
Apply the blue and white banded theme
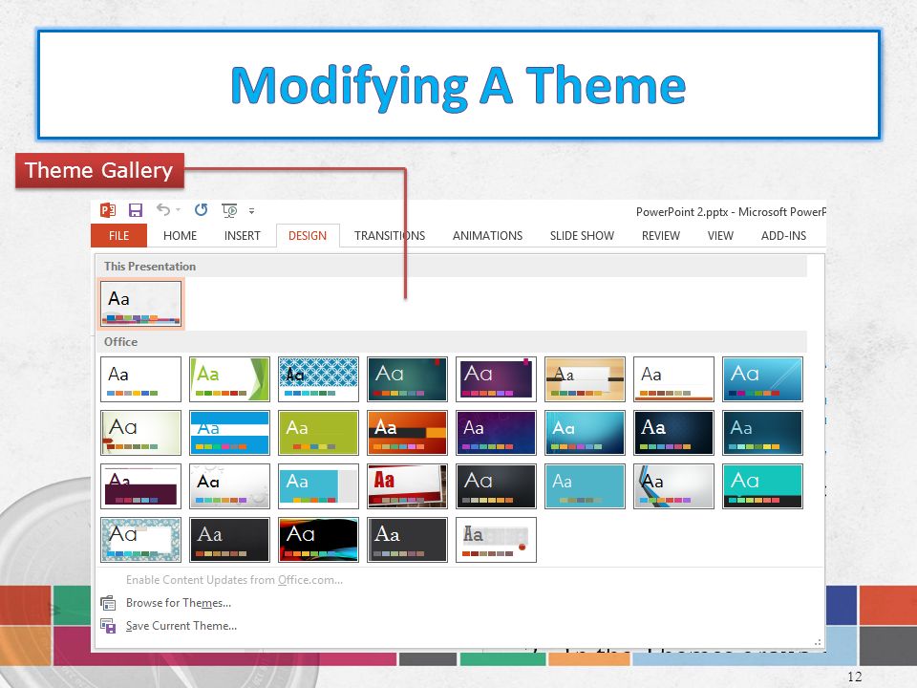coord(230,433)
